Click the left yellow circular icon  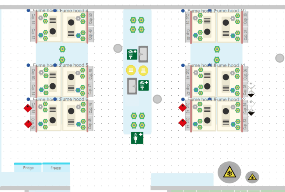(x=131, y=70)
